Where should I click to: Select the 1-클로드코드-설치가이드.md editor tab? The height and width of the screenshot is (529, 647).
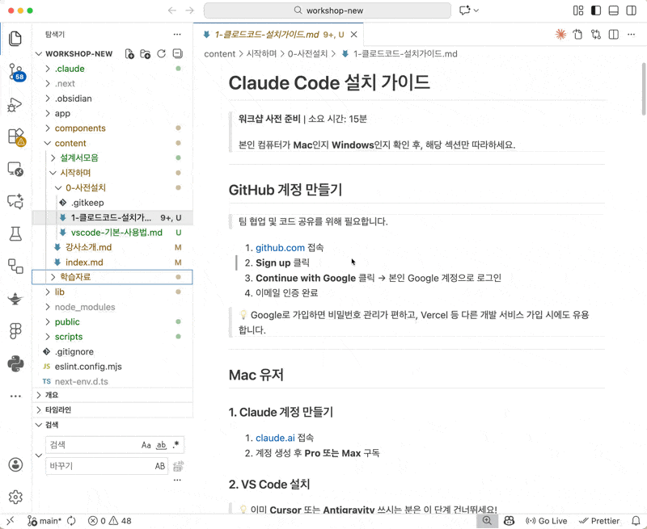[265, 35]
